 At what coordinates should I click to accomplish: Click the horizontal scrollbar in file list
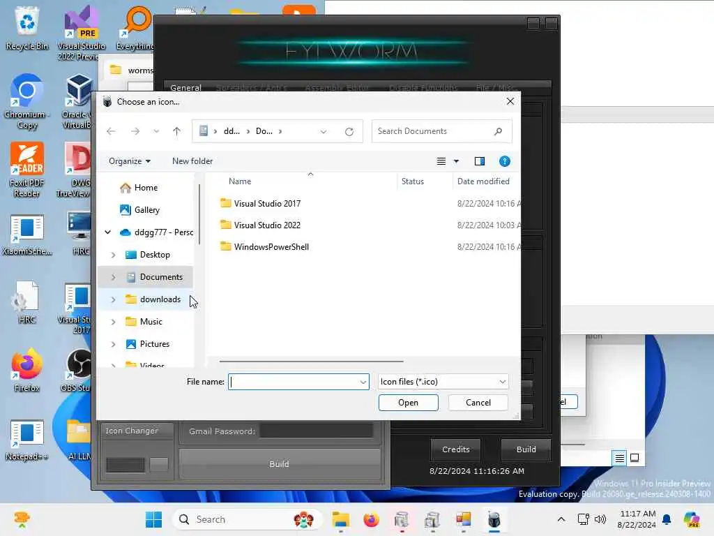311,362
